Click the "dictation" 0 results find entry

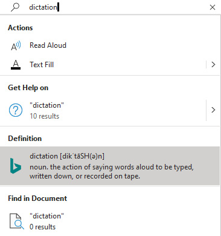(110, 221)
